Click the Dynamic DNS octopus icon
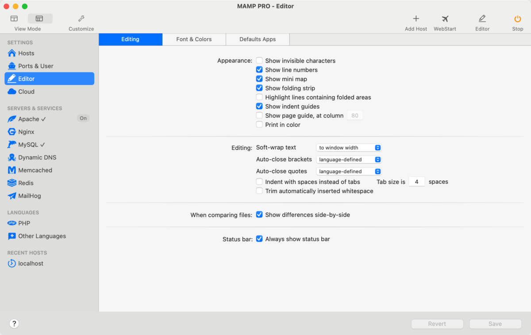 12,157
